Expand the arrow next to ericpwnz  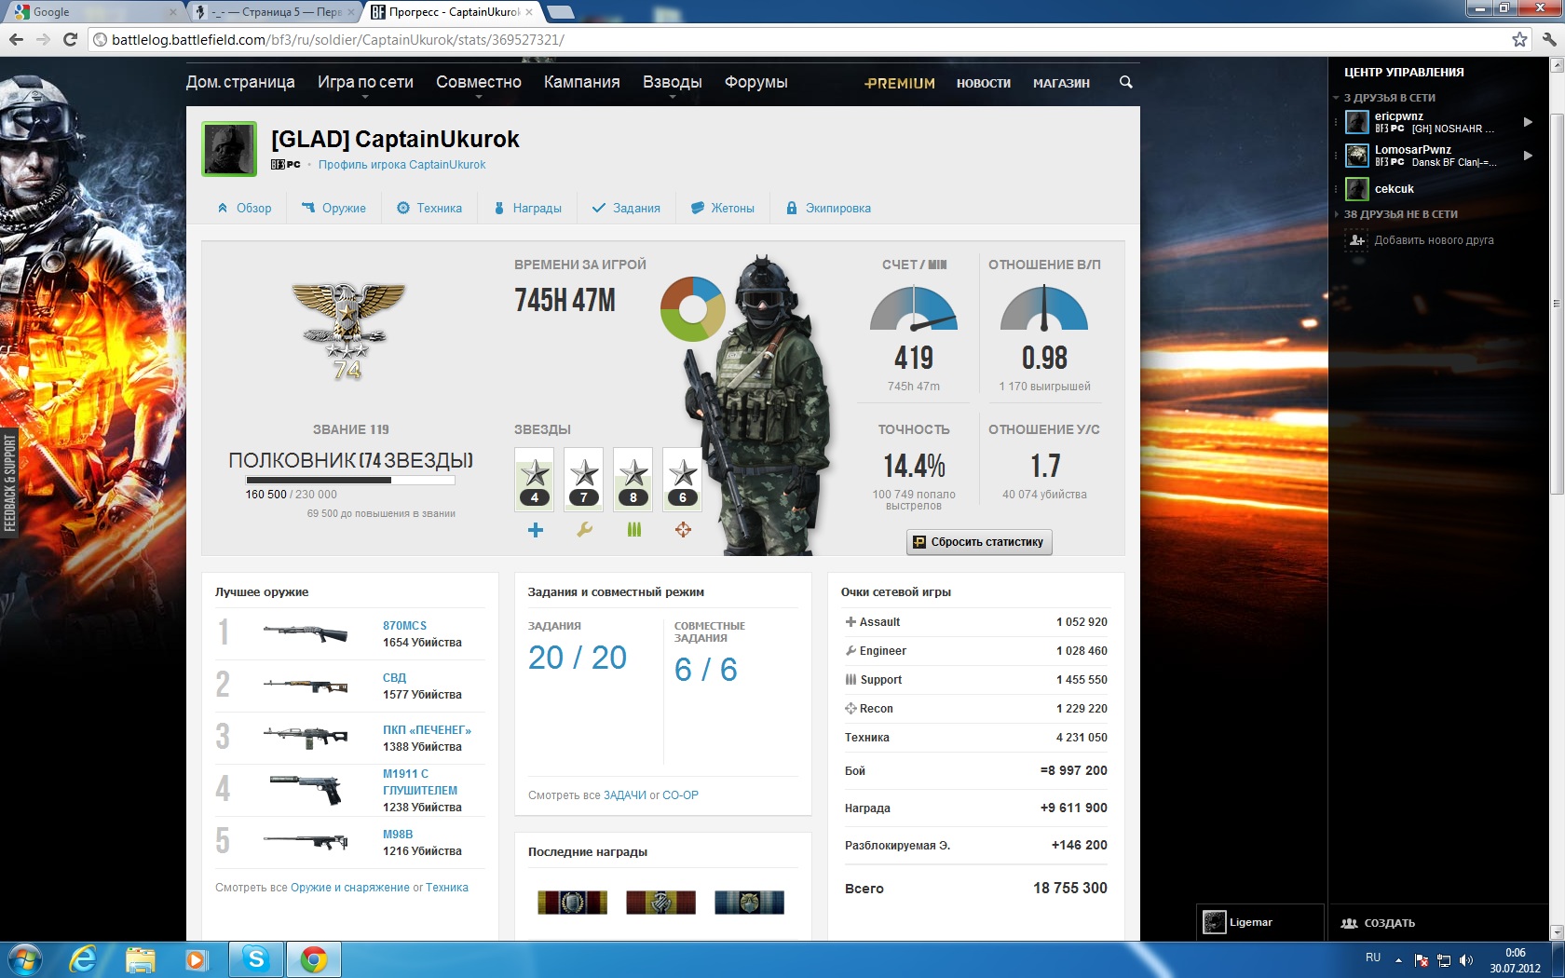click(1528, 122)
